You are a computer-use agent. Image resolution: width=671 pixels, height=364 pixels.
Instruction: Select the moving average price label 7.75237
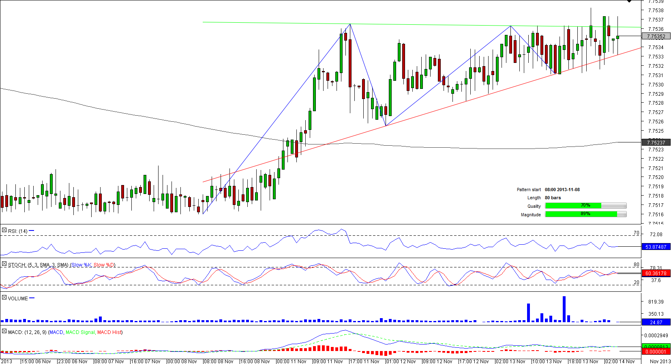click(656, 142)
